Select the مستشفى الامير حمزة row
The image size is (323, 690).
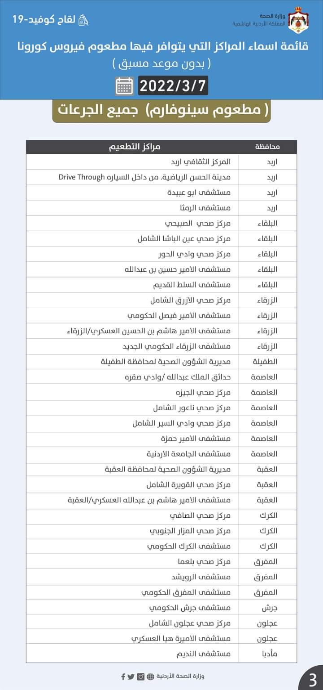pyautogui.click(x=196, y=438)
